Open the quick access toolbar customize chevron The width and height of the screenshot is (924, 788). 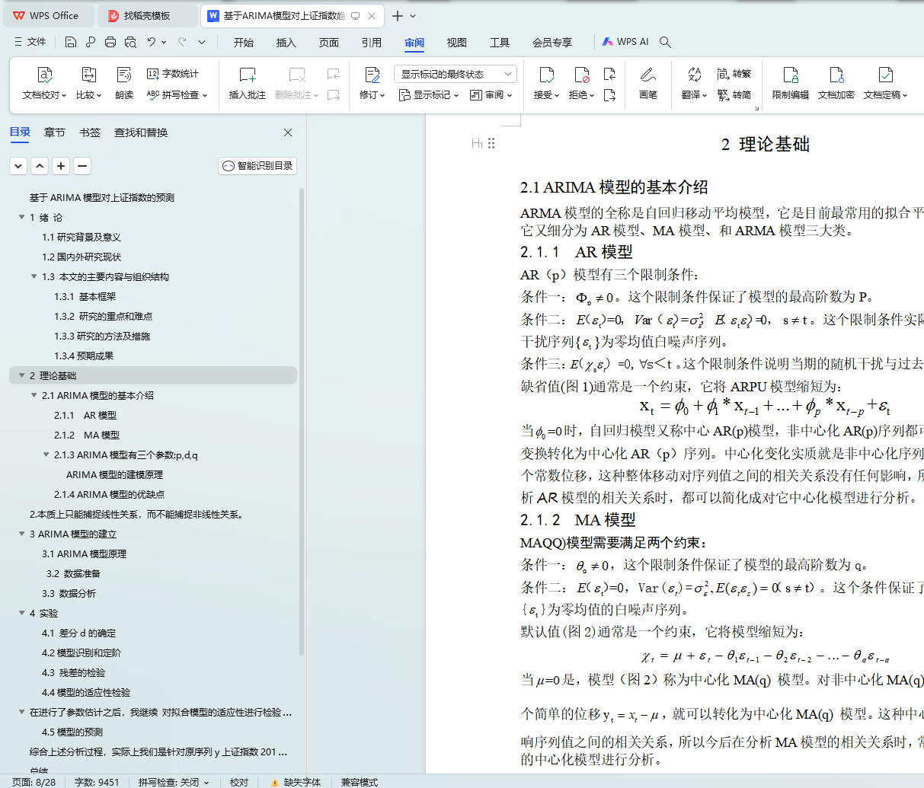click(x=202, y=42)
